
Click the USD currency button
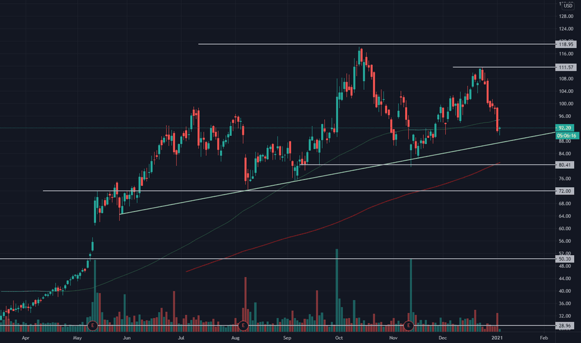pos(568,6)
